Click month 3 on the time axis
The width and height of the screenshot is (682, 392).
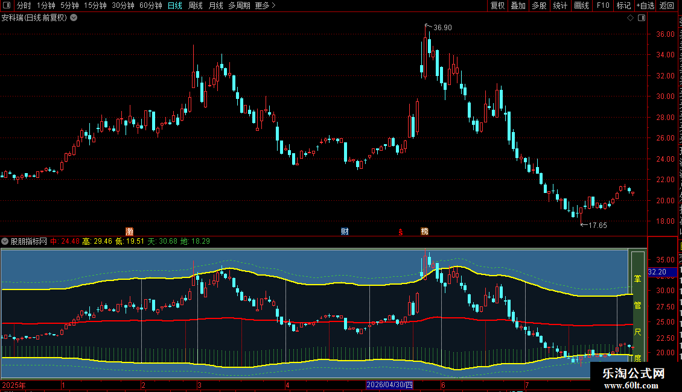(199, 385)
